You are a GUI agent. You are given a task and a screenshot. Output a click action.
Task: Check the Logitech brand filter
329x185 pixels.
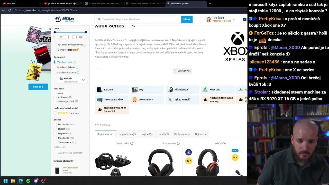[55, 134]
